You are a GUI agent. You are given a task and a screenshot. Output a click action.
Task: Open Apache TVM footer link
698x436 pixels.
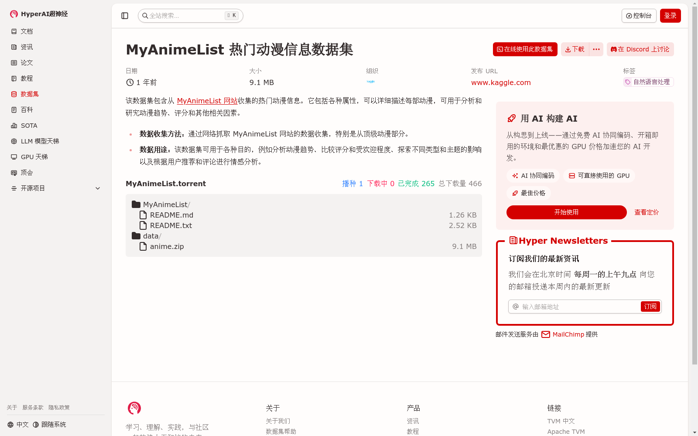566,432
